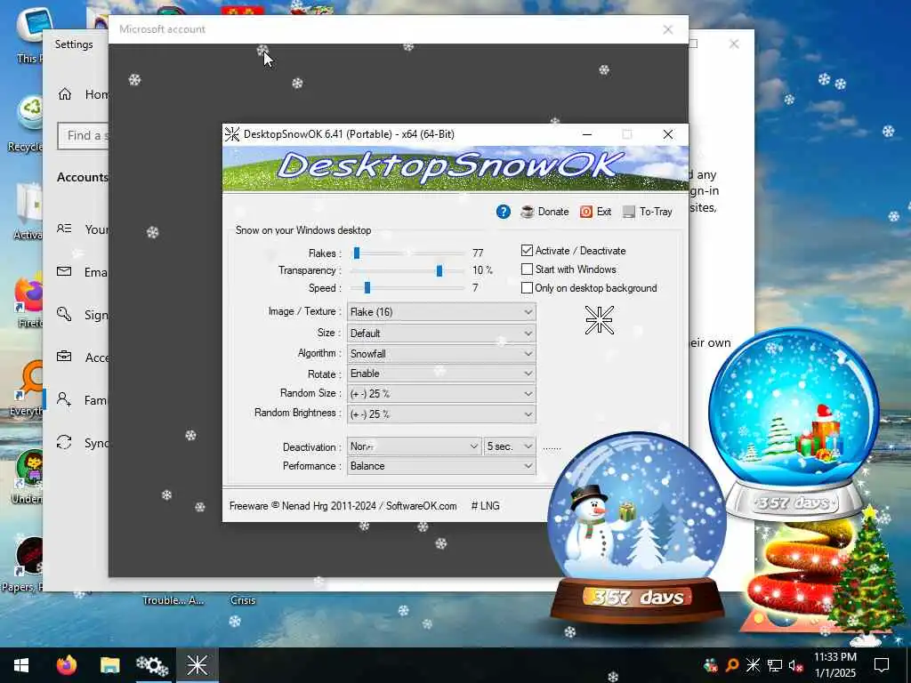Click the muted volume tray icon
The width and height of the screenshot is (911, 683).
click(795, 665)
